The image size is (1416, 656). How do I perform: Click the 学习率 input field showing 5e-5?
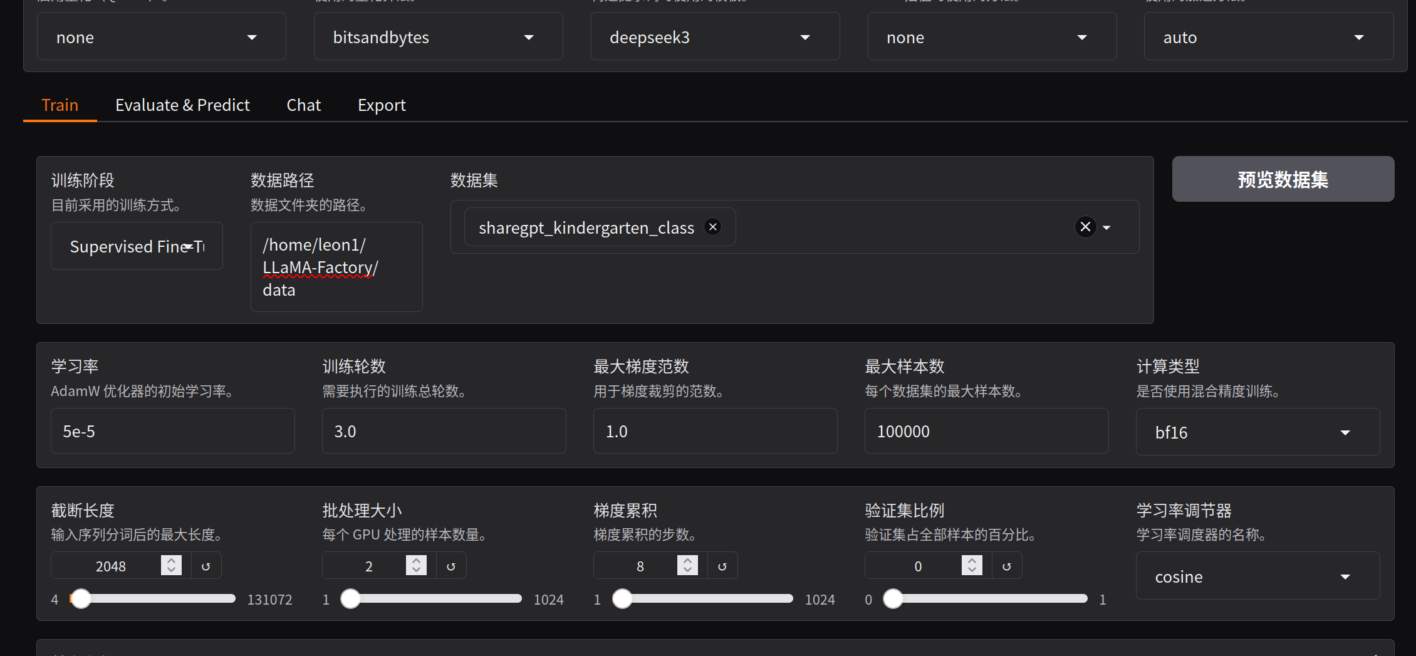tap(172, 432)
